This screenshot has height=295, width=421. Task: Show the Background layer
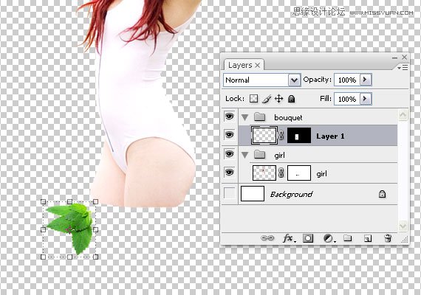(229, 193)
